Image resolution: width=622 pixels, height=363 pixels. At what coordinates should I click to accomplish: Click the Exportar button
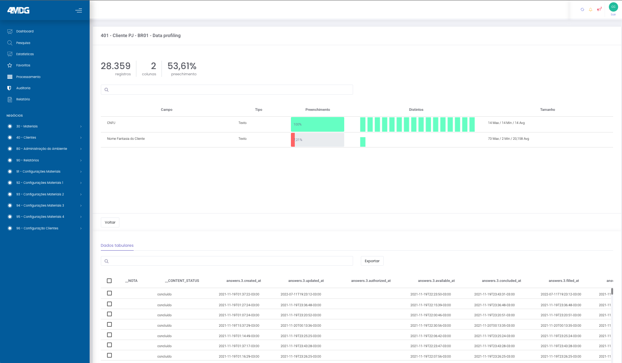(x=372, y=261)
